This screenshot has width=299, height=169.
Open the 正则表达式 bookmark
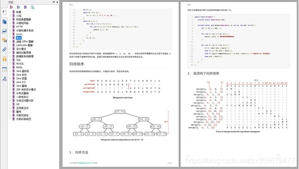(22, 108)
